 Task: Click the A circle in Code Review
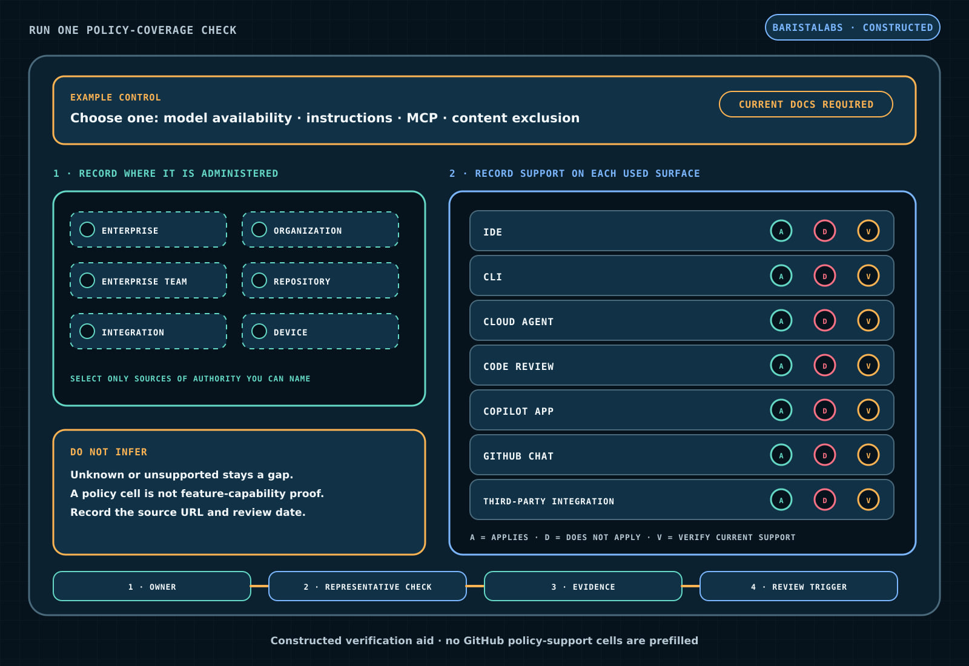[781, 365]
